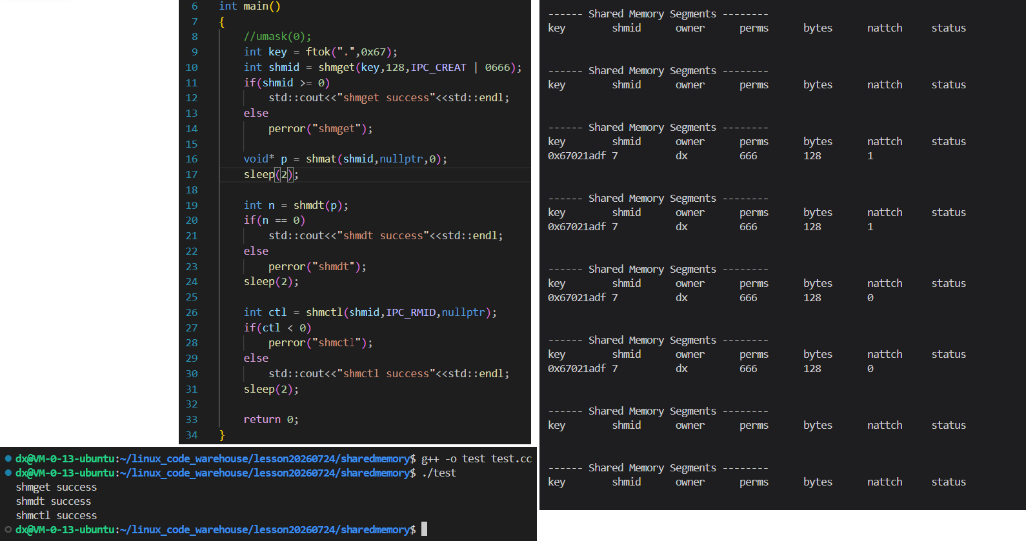The height and width of the screenshot is (541, 1026).
Task: Click the 'ftok' function call
Action: click(318, 52)
